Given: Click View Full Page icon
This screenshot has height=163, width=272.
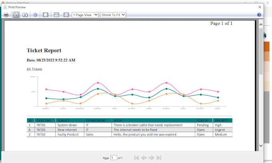Looking at the screenshot, I should 66,15.
